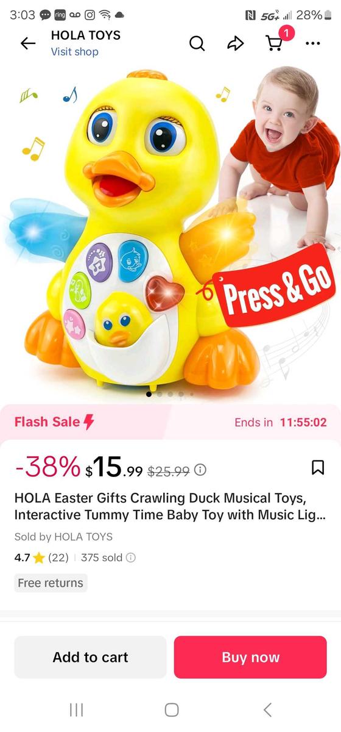Tap the info icon beside 375 sold

click(130, 558)
